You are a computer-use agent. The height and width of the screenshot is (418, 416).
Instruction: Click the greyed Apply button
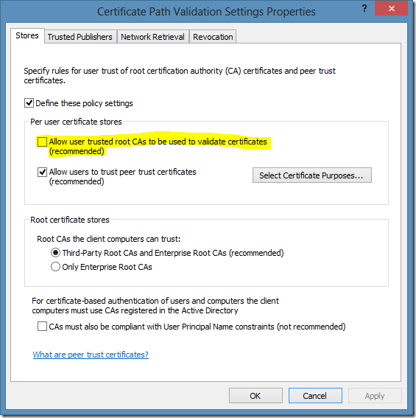pyautogui.click(x=375, y=396)
